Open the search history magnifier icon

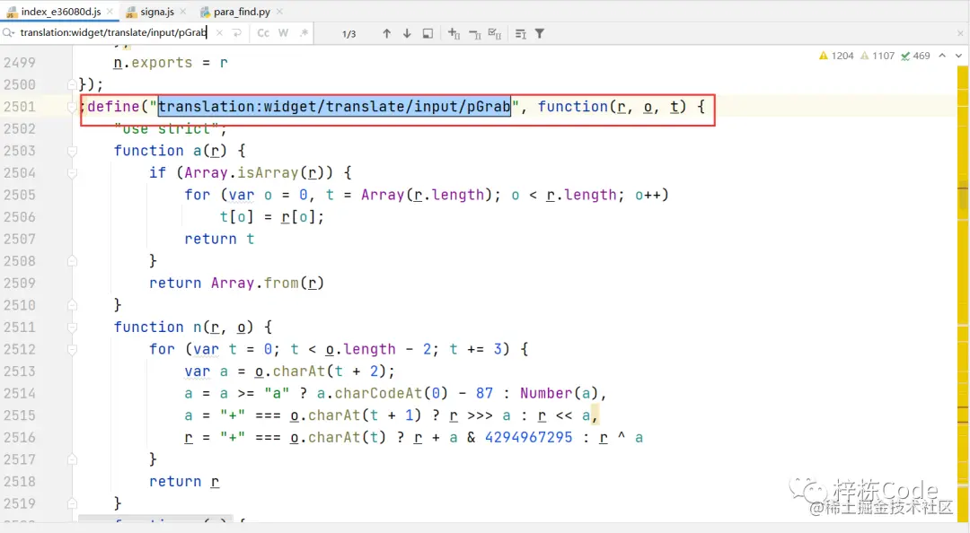pos(9,33)
